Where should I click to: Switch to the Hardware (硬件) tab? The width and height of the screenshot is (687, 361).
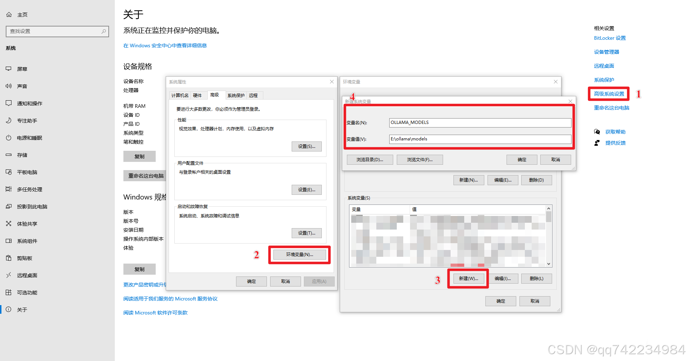coord(197,96)
